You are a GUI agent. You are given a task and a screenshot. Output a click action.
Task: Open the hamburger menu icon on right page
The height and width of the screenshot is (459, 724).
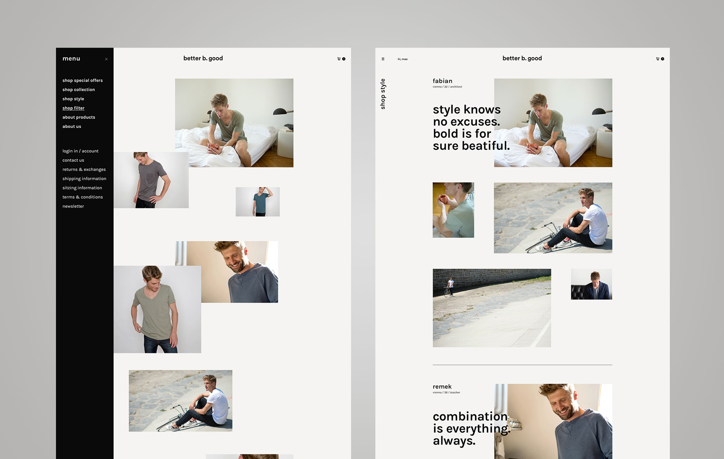383,59
